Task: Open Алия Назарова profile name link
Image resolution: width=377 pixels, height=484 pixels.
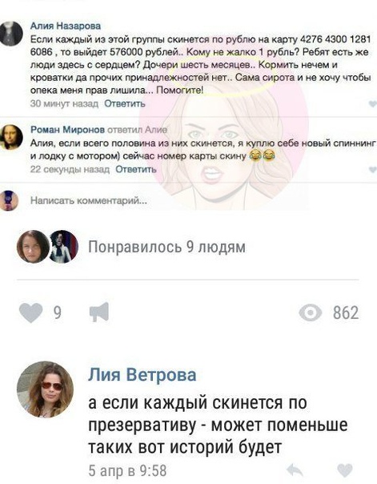Action: click(x=66, y=26)
